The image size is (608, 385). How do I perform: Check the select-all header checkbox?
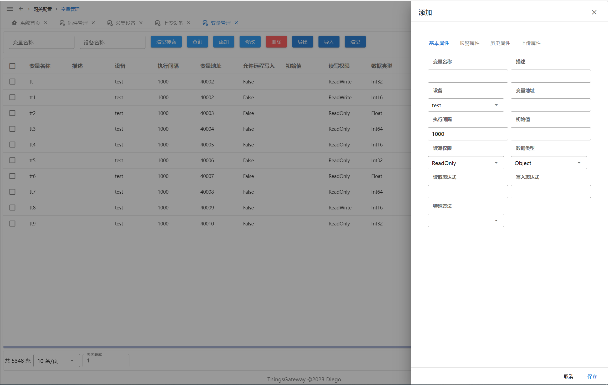point(12,66)
